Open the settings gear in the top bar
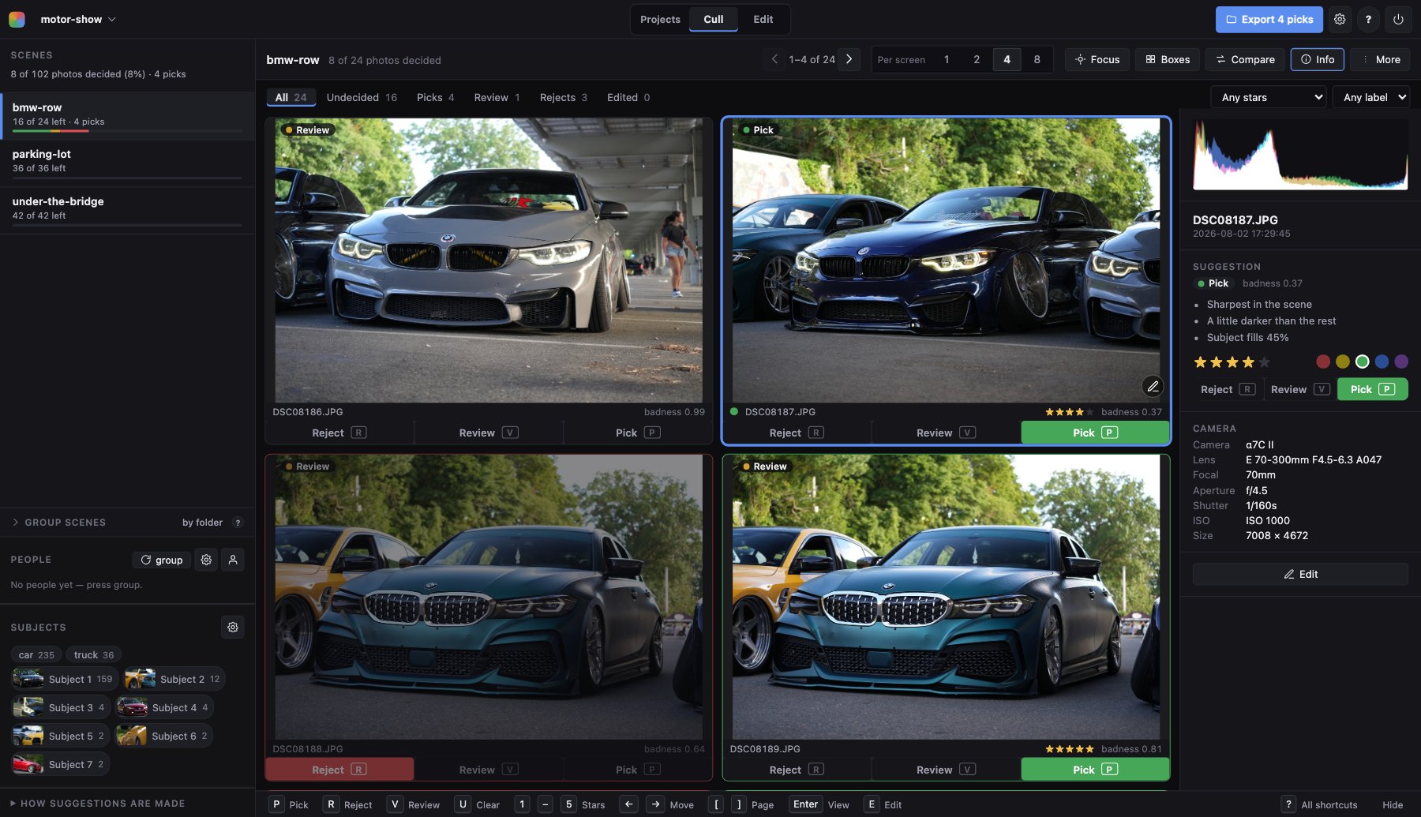 (1340, 19)
